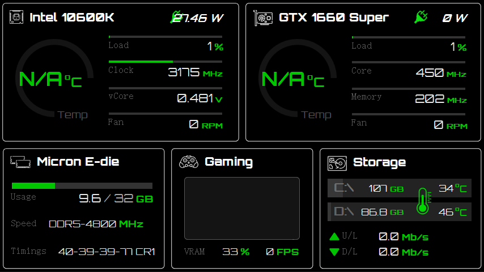The image size is (484, 272).
Task: Click the DDR5-4800 MHz speed value
Action: tap(96, 224)
